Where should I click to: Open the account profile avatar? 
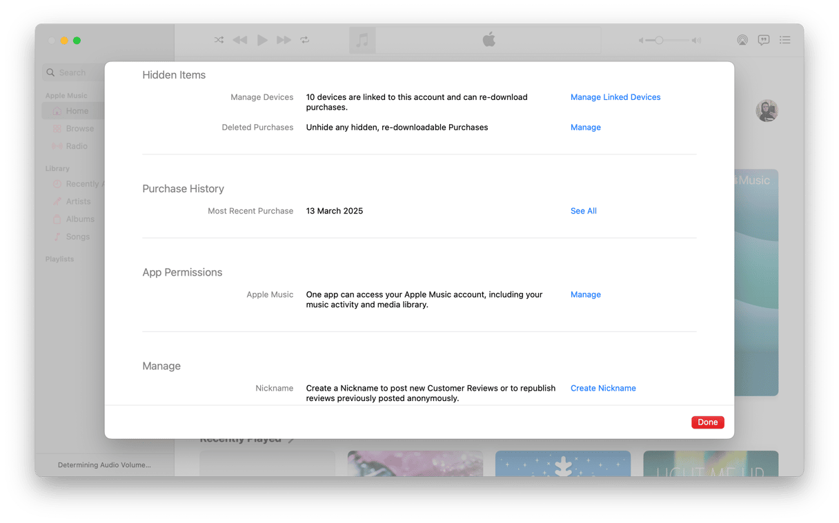tap(767, 110)
